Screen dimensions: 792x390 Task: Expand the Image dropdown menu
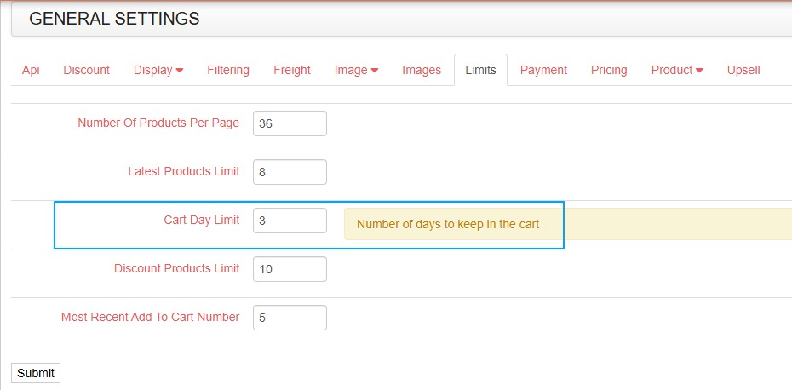coord(356,70)
